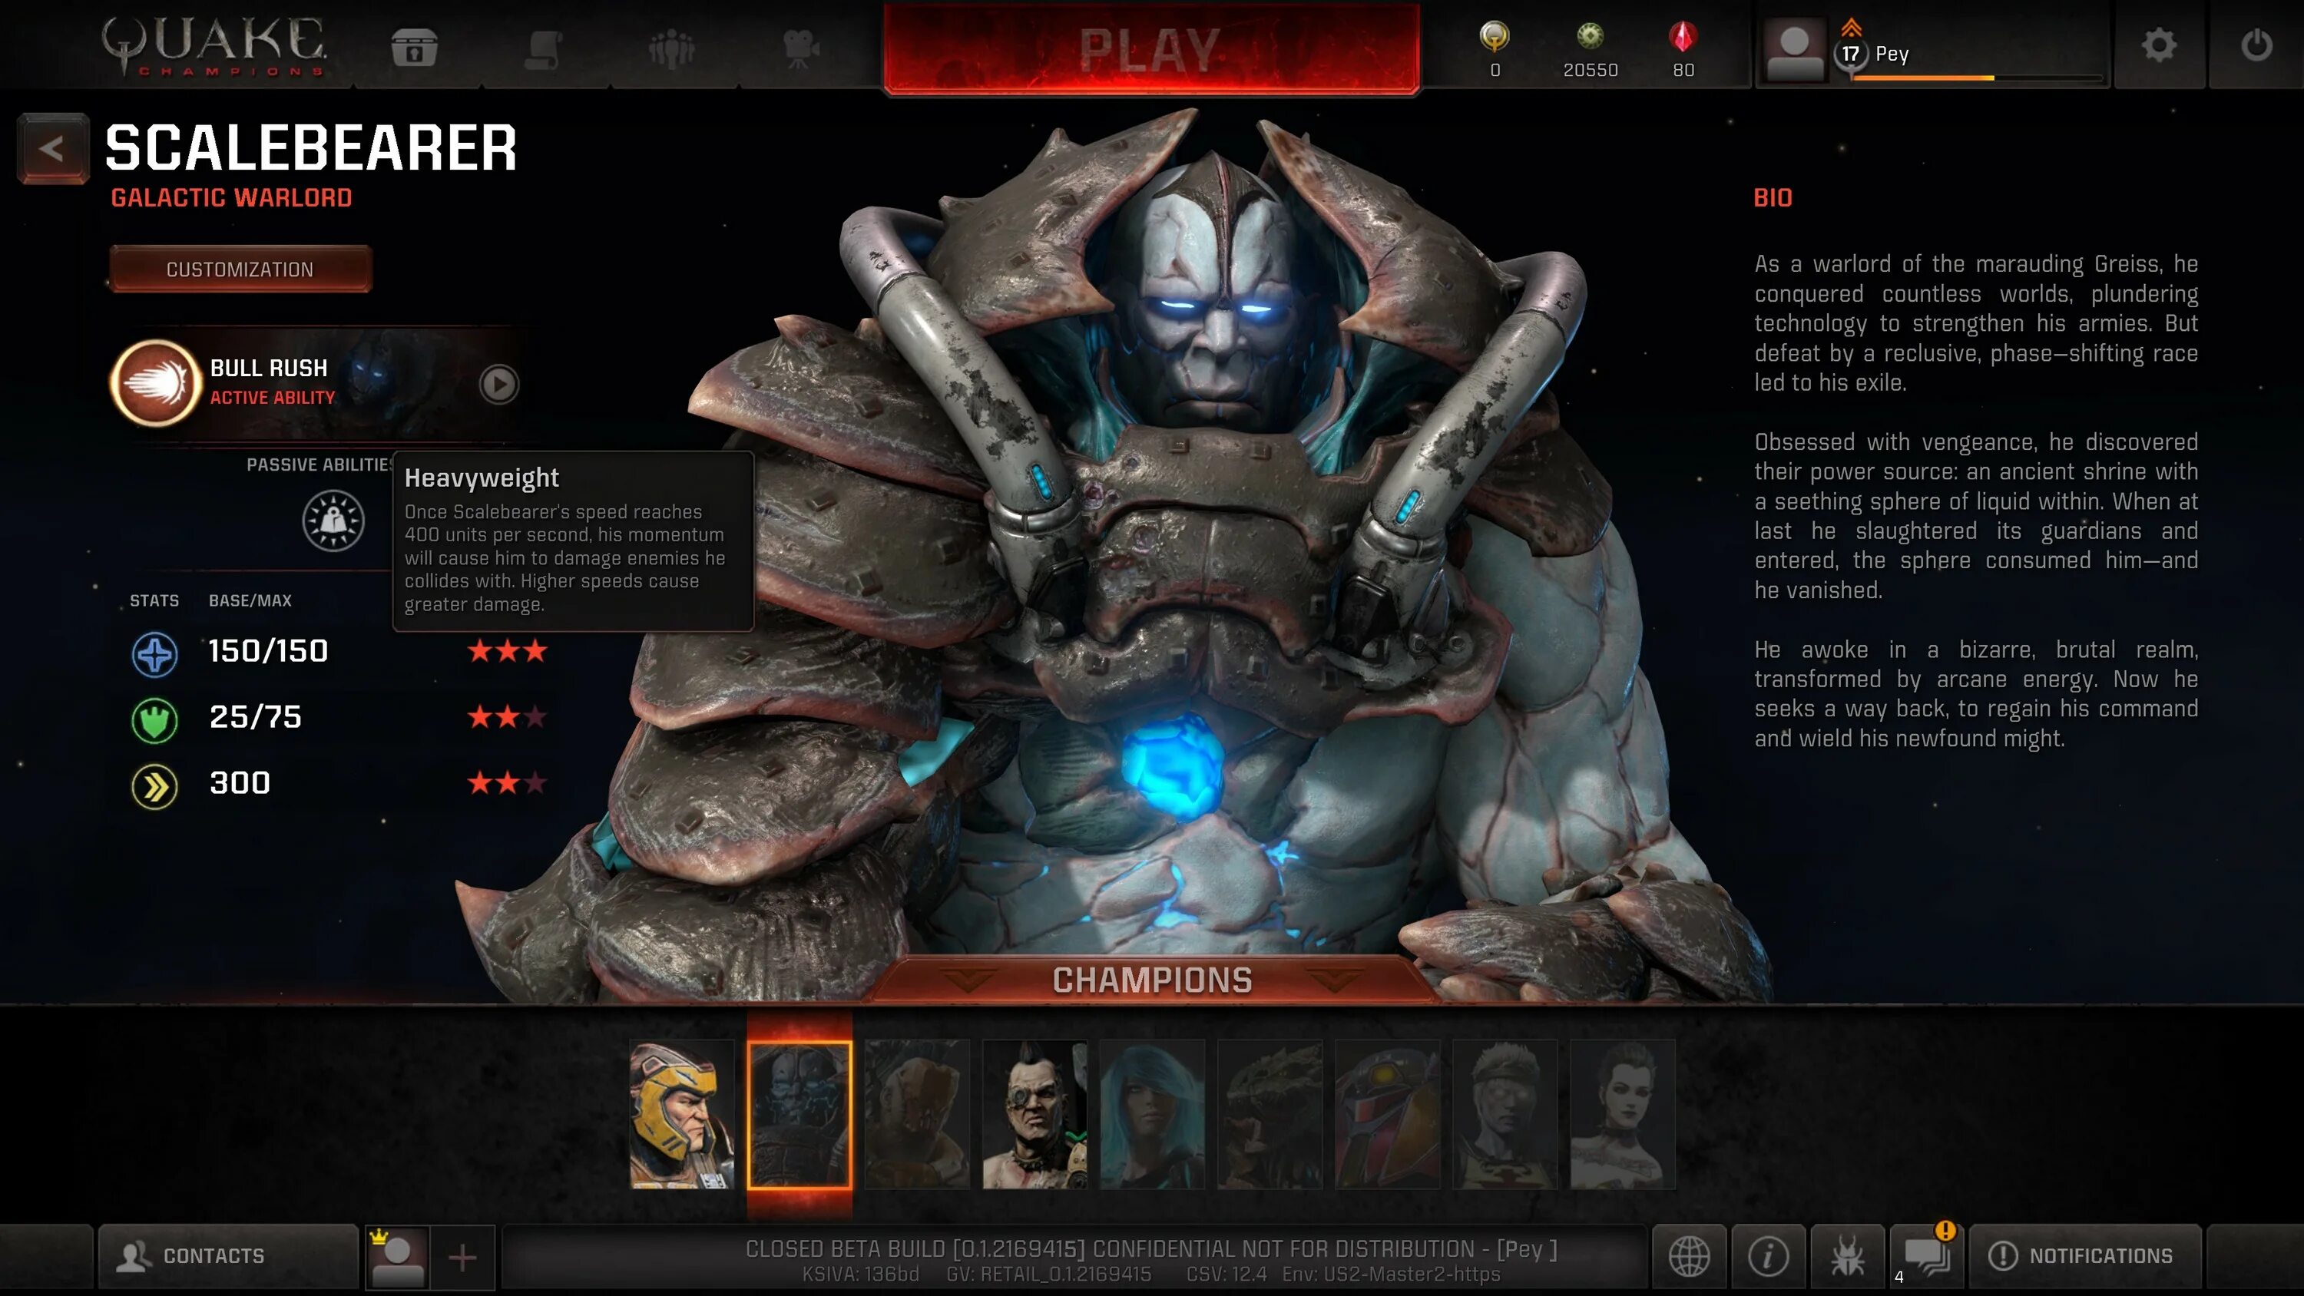The image size is (2304, 1296).
Task: Open the CUSTOMIZATION panel for Scalebearer
Action: [239, 269]
